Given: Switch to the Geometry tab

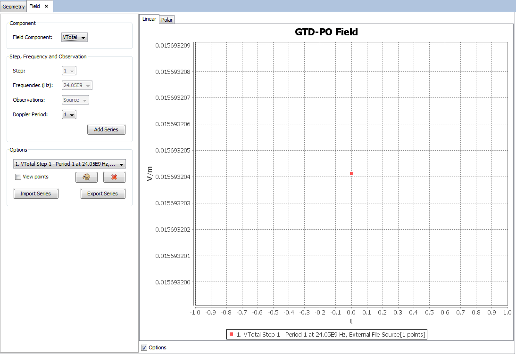Looking at the screenshot, I should tap(13, 7).
